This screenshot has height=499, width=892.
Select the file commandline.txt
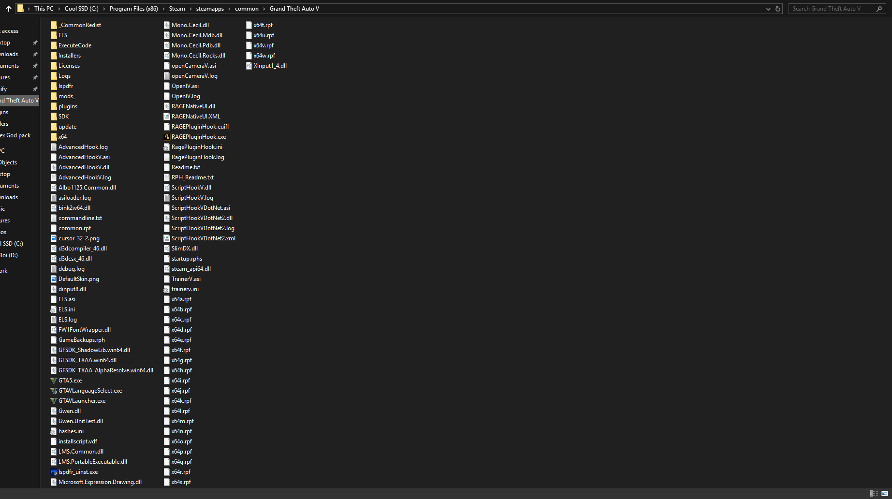(x=80, y=218)
